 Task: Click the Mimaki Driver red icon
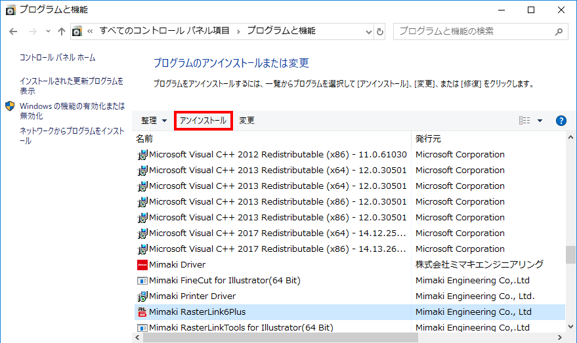142,265
